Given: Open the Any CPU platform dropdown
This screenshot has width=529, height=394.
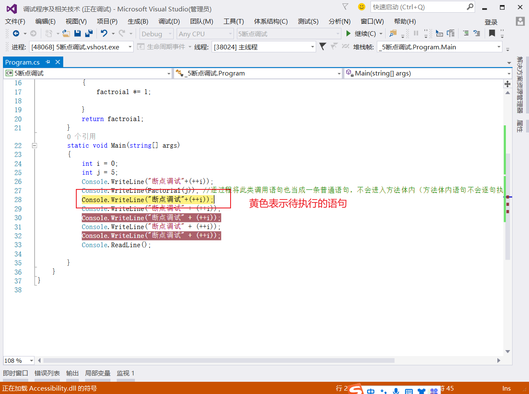Looking at the screenshot, I should coord(205,34).
